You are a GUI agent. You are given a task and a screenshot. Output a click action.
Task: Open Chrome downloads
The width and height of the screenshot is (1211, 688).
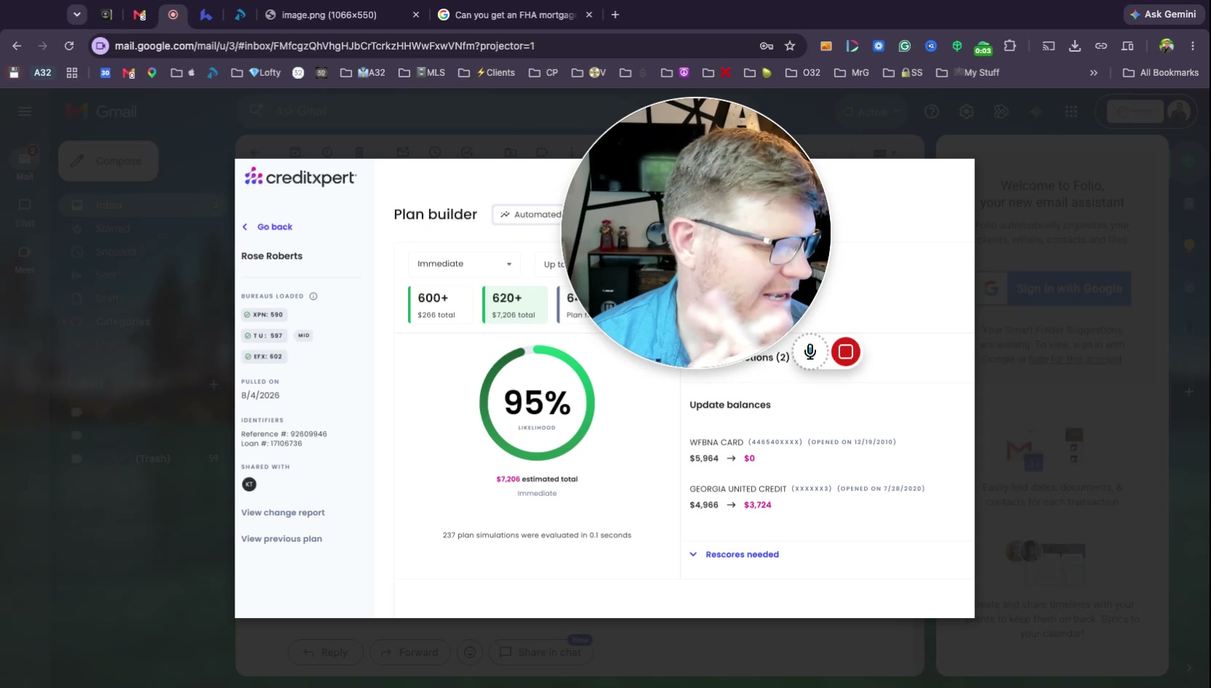pos(1075,46)
